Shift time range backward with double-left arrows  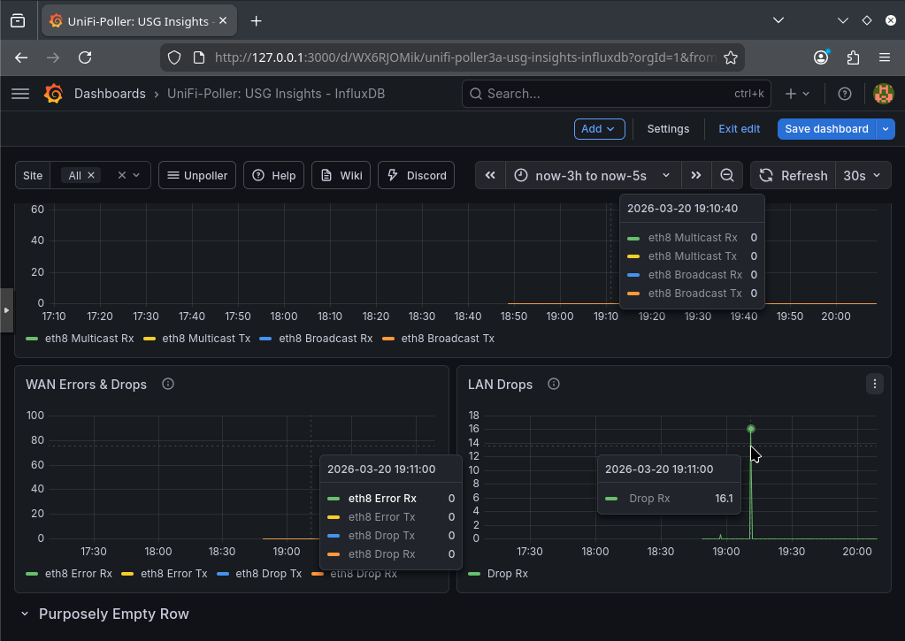coord(490,175)
